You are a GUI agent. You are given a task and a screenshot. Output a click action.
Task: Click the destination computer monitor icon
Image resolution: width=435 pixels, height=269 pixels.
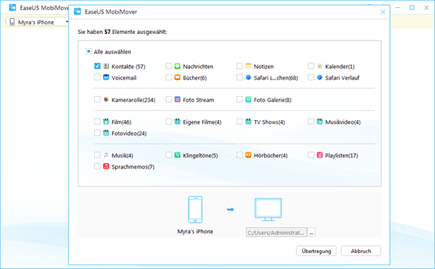click(268, 210)
